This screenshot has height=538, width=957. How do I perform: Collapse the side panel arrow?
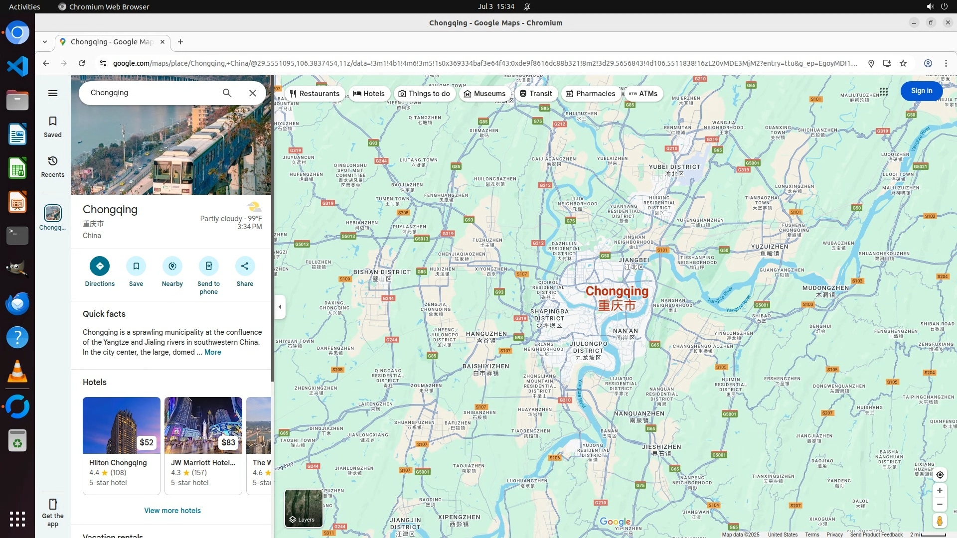pos(280,307)
